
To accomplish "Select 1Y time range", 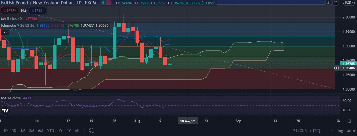I will [x=60, y=131].
